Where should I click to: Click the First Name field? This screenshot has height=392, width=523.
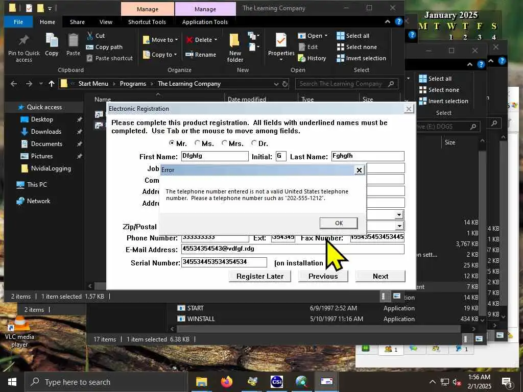pos(215,156)
